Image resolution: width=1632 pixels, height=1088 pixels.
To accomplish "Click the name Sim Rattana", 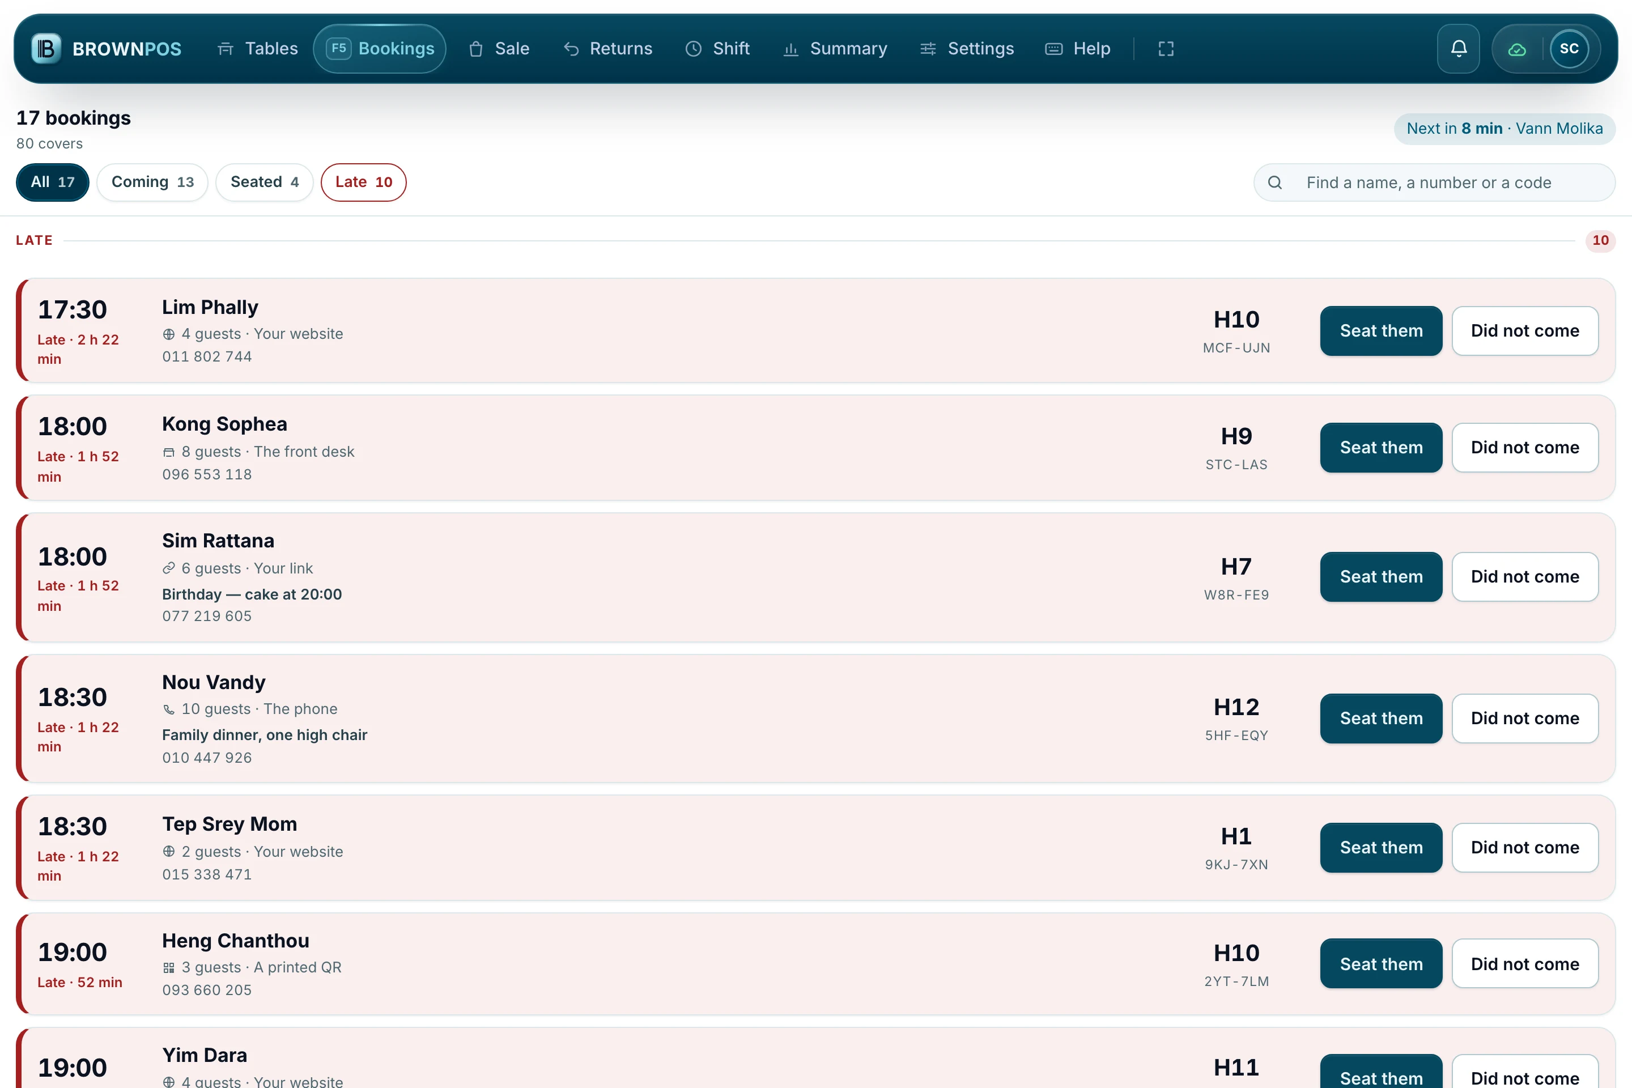I will 218,541.
